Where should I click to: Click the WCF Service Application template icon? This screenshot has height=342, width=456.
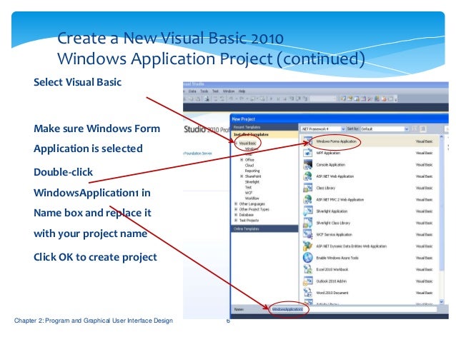tap(307, 234)
